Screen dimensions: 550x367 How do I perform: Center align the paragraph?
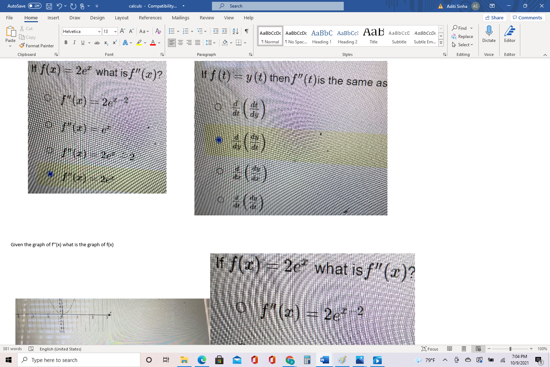(180, 42)
